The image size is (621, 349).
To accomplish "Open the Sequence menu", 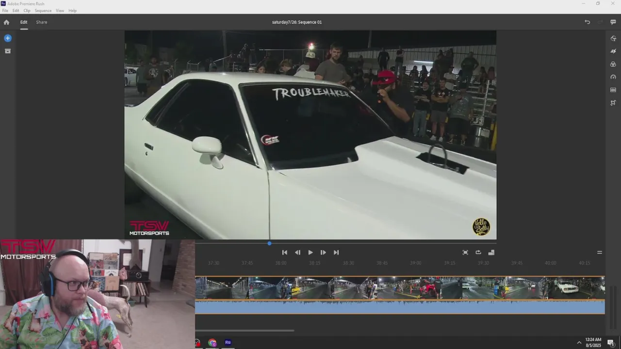I will [x=43, y=11].
